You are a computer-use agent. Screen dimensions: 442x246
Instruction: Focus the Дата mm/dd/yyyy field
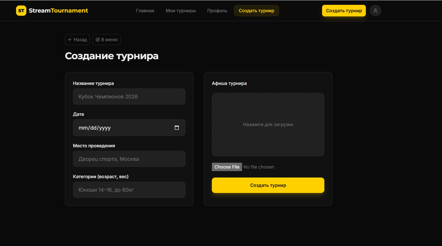129,128
